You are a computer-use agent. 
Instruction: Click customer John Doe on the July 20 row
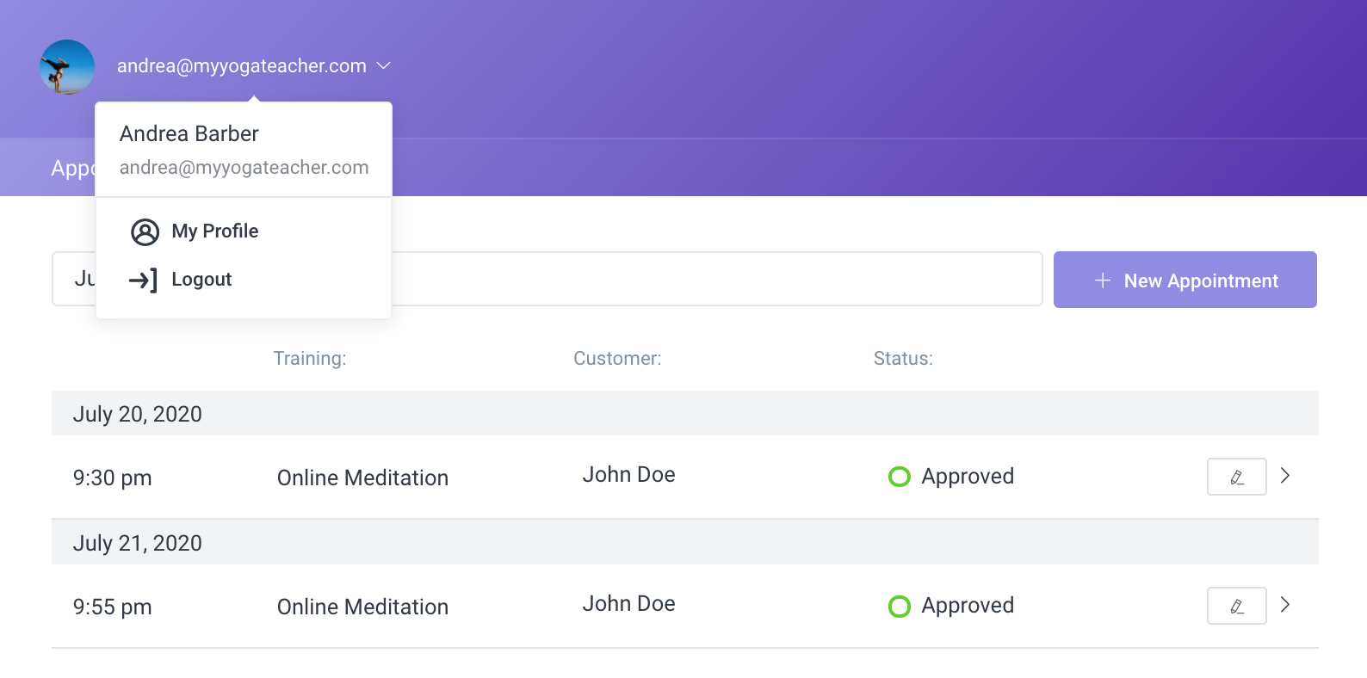coord(629,474)
